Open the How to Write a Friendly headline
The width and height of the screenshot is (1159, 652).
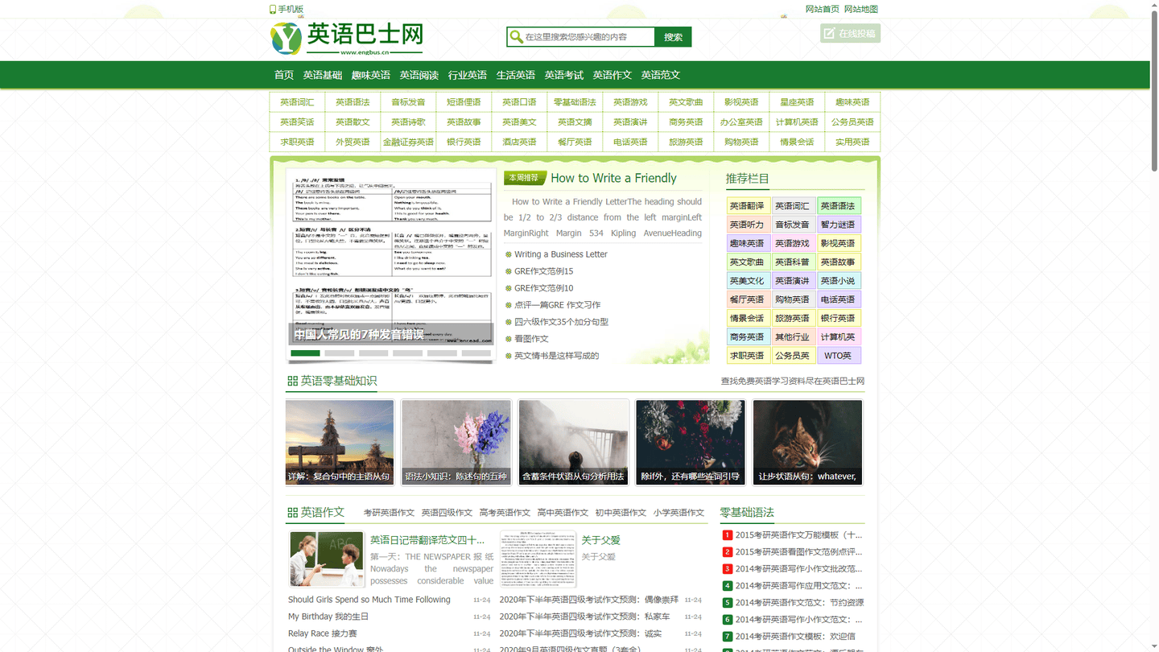(613, 178)
